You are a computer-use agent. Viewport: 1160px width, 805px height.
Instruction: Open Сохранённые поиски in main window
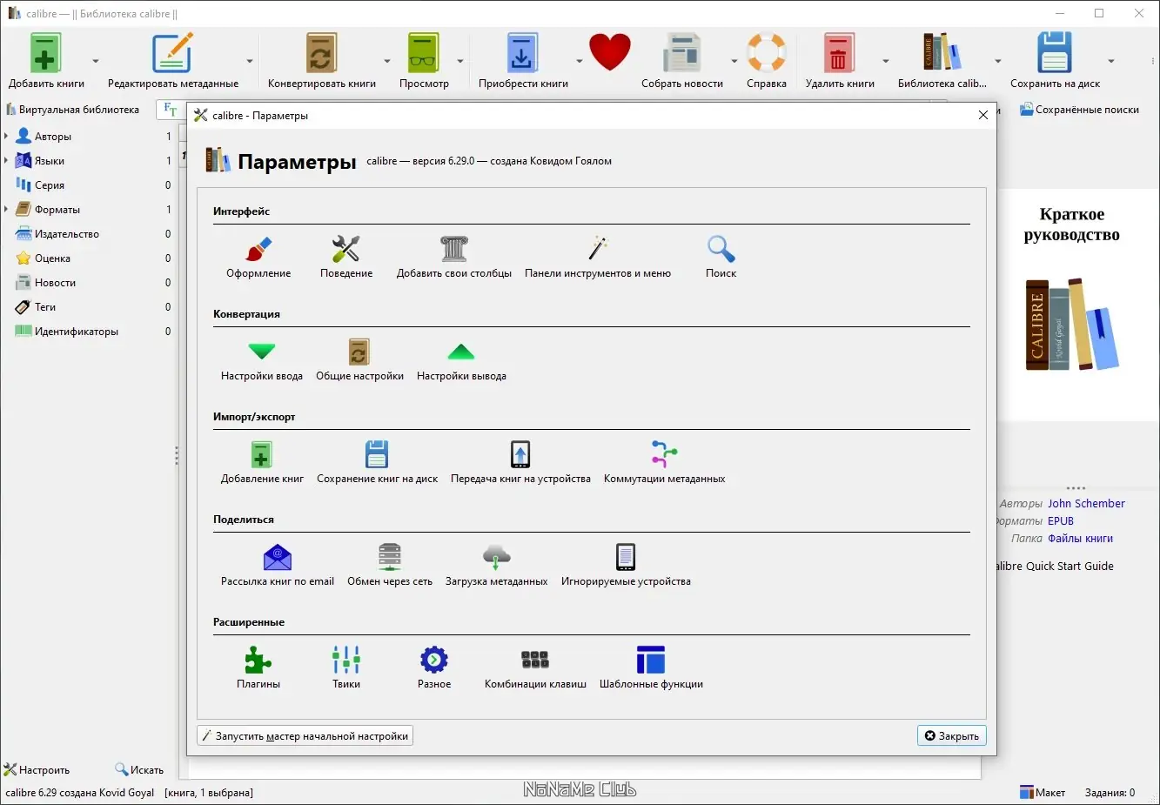point(1079,110)
